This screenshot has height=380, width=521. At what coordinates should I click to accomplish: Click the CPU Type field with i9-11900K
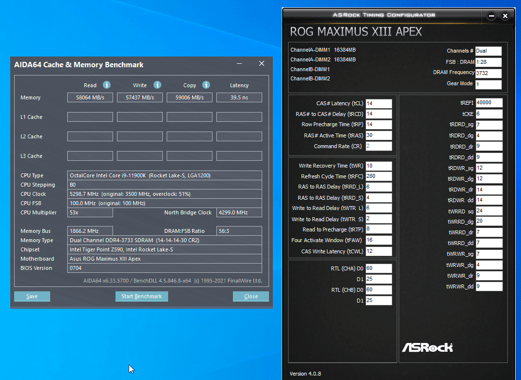tap(164, 175)
